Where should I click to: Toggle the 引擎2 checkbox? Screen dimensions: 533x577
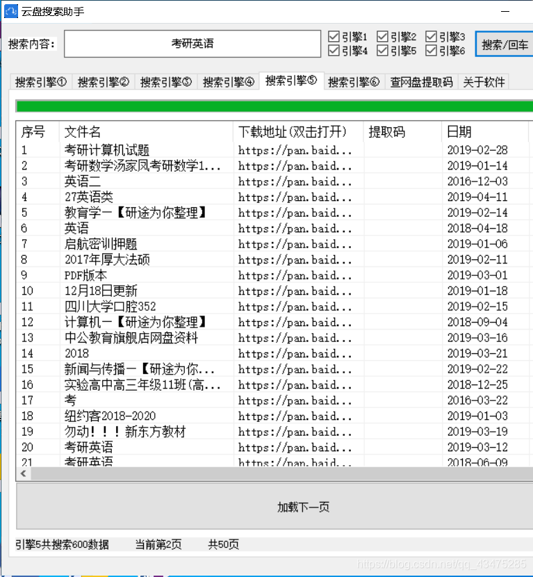(x=397, y=36)
